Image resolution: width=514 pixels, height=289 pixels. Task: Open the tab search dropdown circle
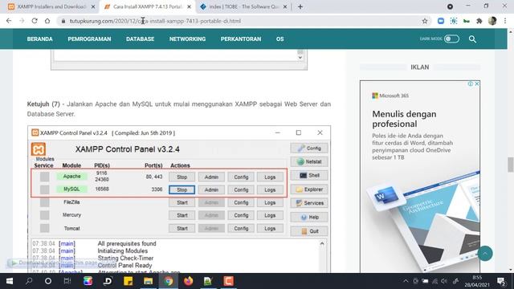click(450, 6)
